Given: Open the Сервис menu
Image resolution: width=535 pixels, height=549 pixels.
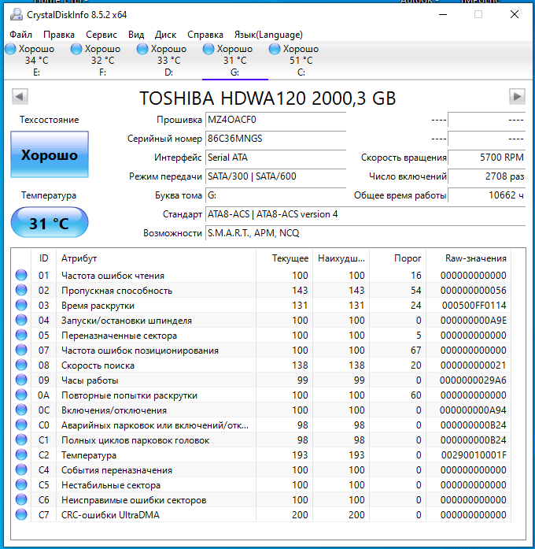Looking at the screenshot, I should [101, 35].
